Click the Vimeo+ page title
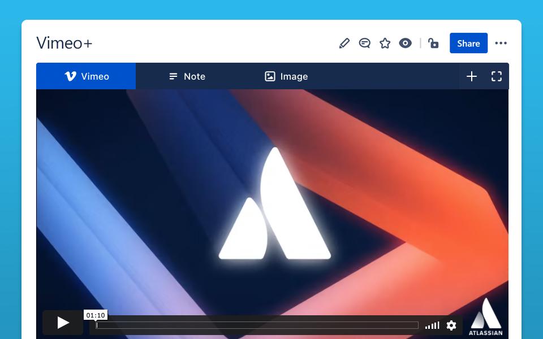Viewport: 543px width, 339px height. [x=64, y=44]
